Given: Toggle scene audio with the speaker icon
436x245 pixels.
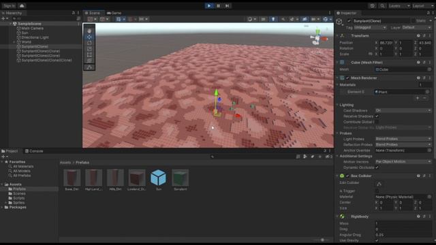Looking at the screenshot, I should 283,19.
